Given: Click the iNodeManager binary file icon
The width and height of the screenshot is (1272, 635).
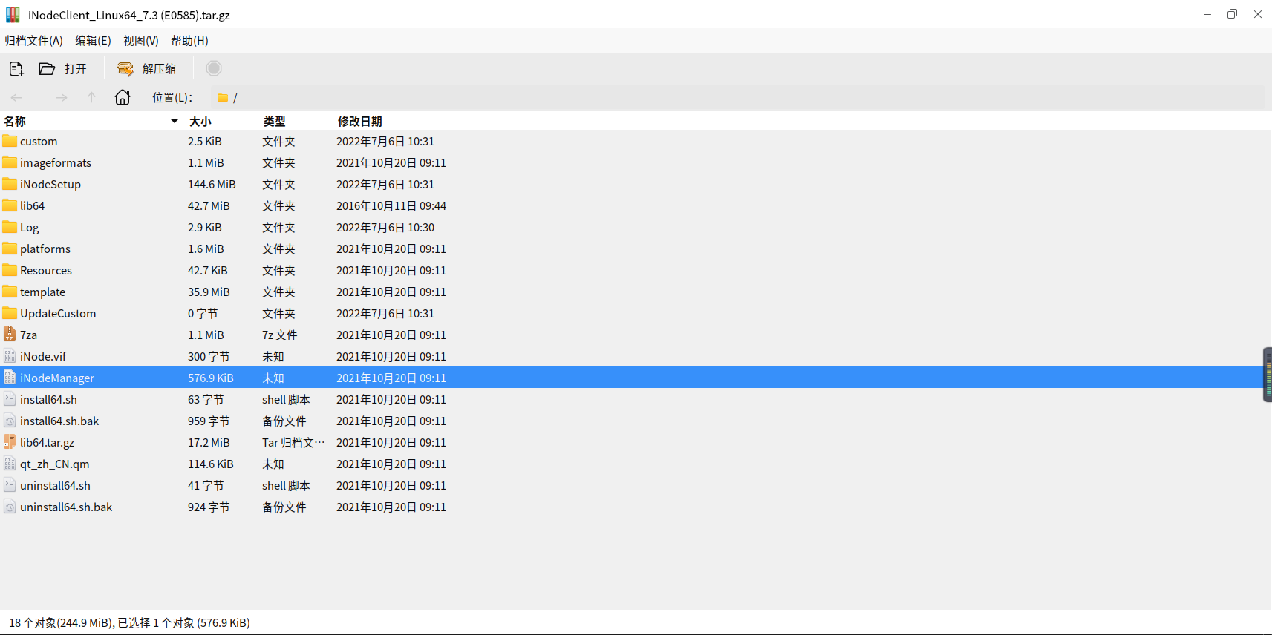Looking at the screenshot, I should 10,378.
